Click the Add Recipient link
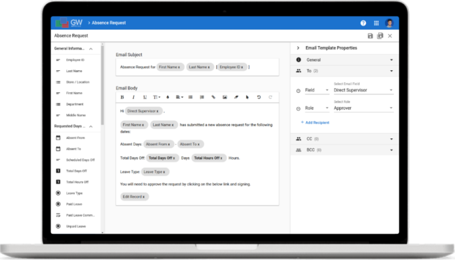This screenshot has height=260, width=455. pyautogui.click(x=315, y=122)
